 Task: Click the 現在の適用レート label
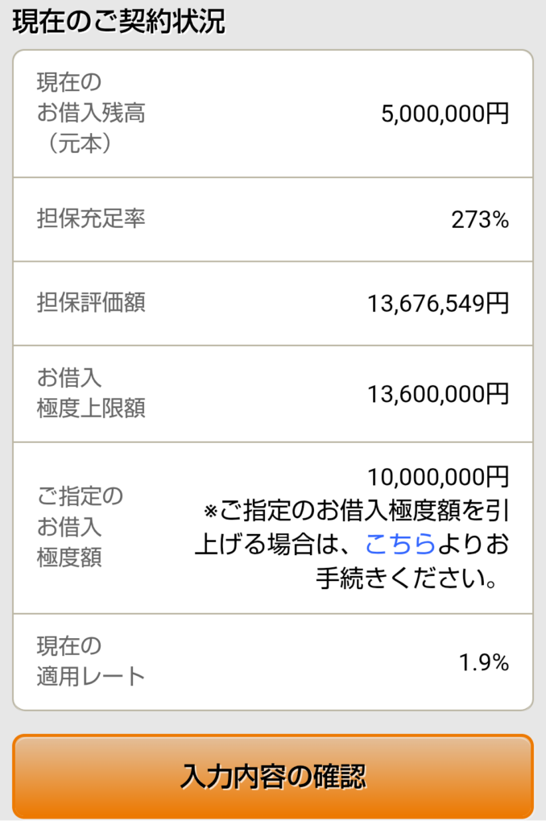[90, 661]
